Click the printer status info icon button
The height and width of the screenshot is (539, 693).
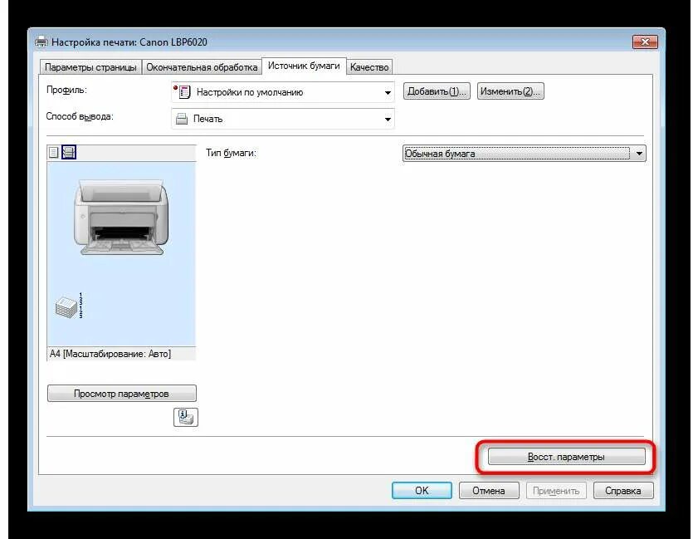186,417
